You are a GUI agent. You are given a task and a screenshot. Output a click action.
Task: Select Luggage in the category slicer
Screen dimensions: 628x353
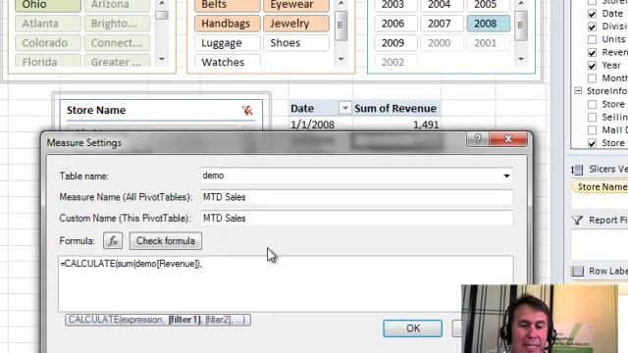227,43
